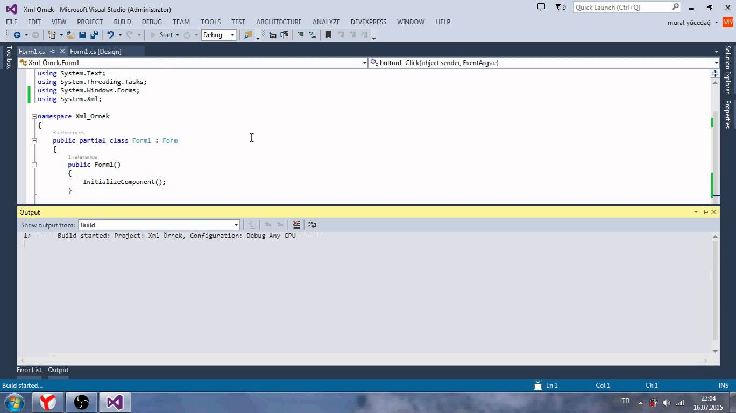Switch to the Form1.cs [Design] tab
The image size is (736, 413).
click(x=96, y=51)
